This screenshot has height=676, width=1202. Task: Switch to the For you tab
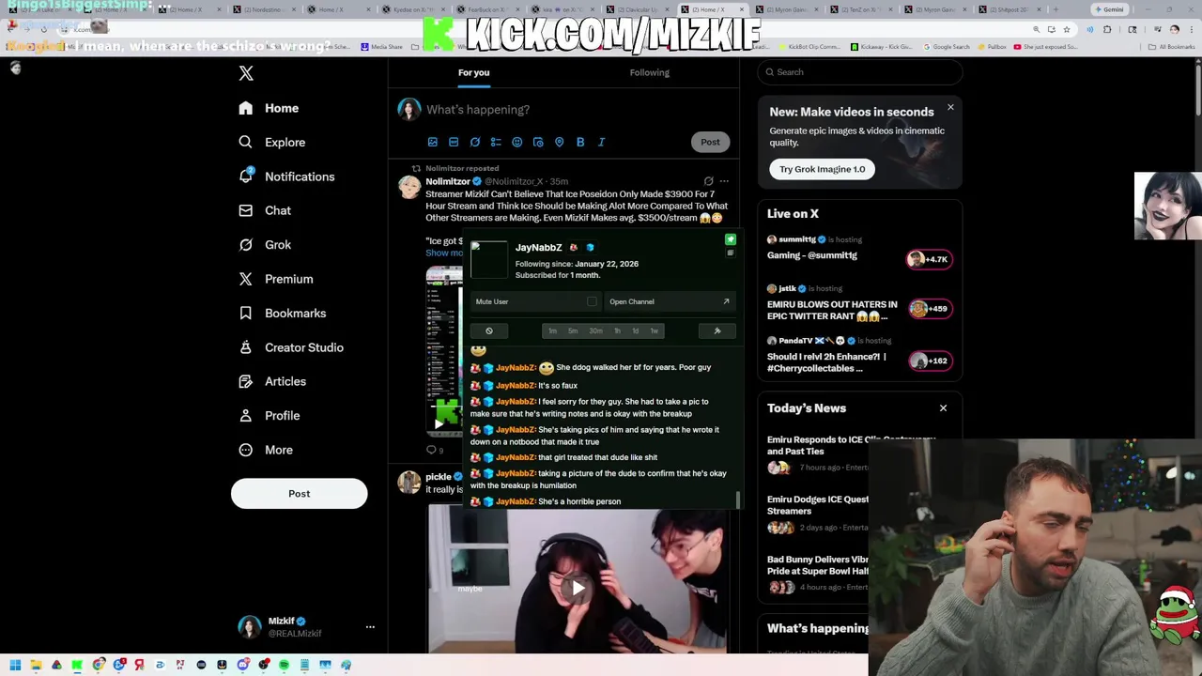[x=473, y=72]
